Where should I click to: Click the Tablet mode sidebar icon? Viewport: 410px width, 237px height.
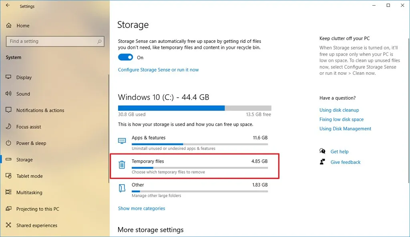click(x=9, y=176)
